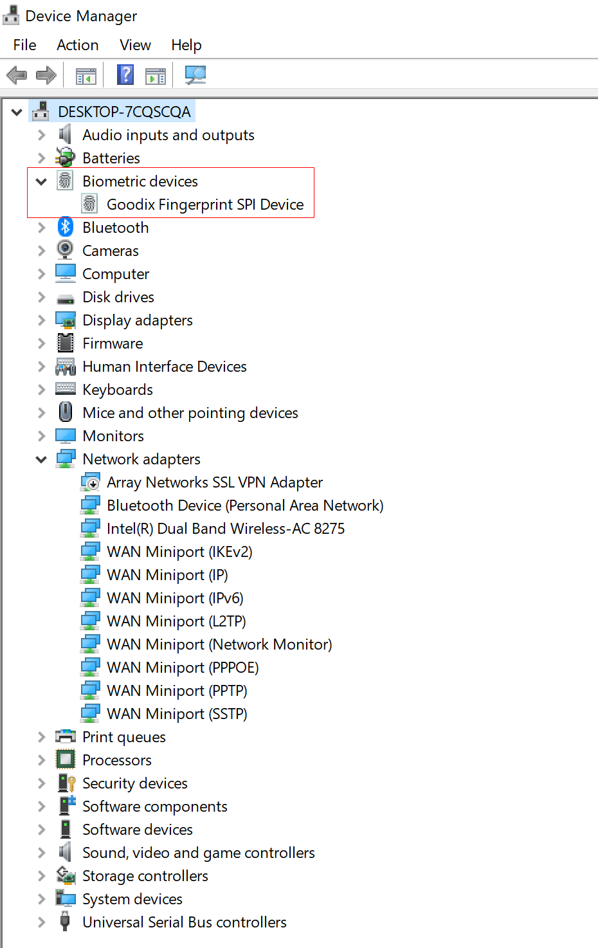
Task: Click the Goodix Fingerprint device icon
Action: (90, 204)
